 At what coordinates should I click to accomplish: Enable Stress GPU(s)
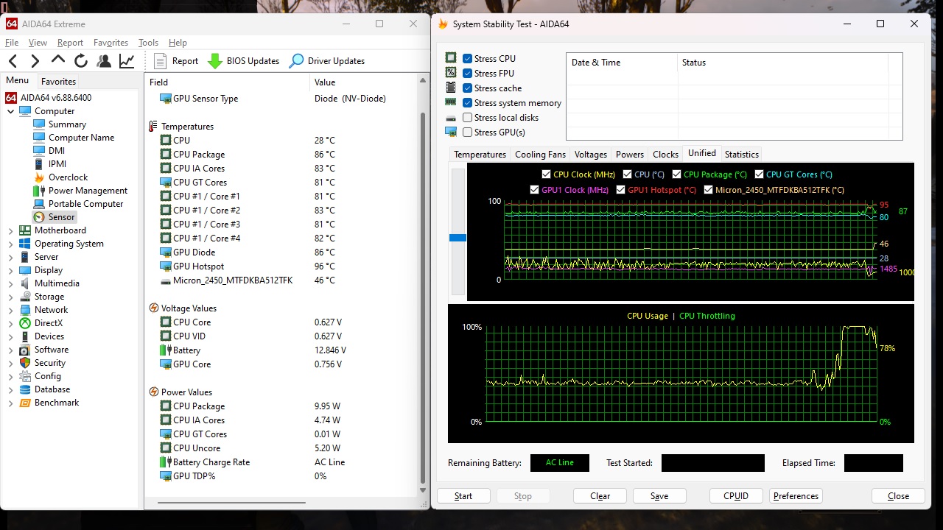467,132
